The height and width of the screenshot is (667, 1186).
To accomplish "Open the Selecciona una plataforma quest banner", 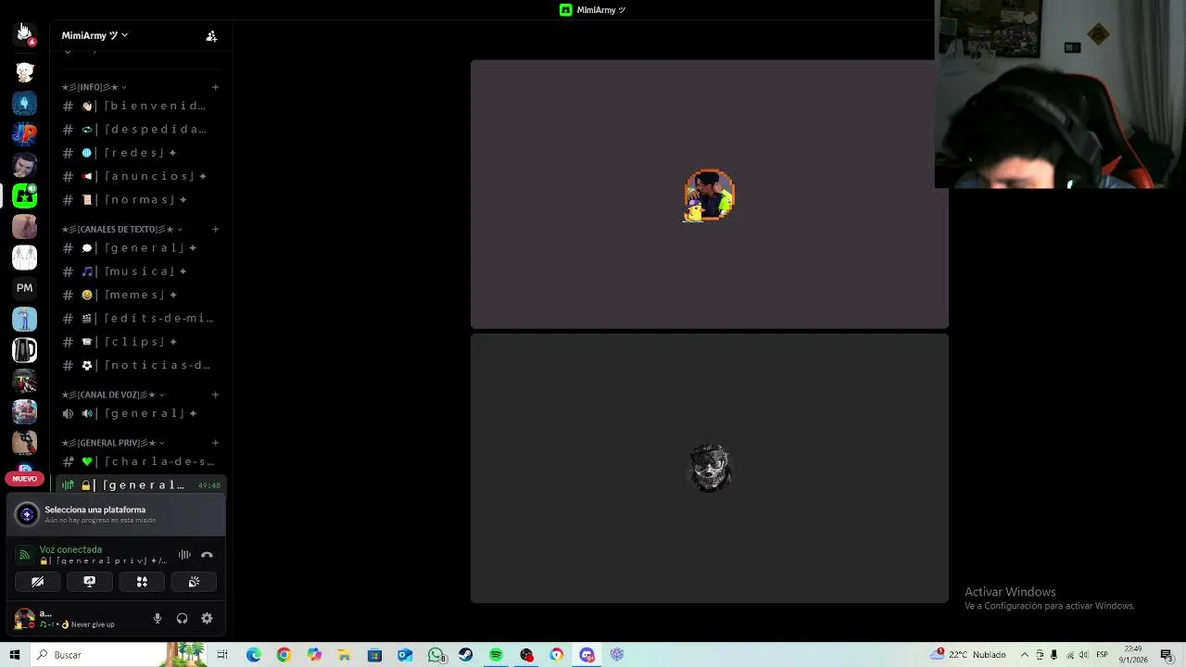I will (x=116, y=514).
